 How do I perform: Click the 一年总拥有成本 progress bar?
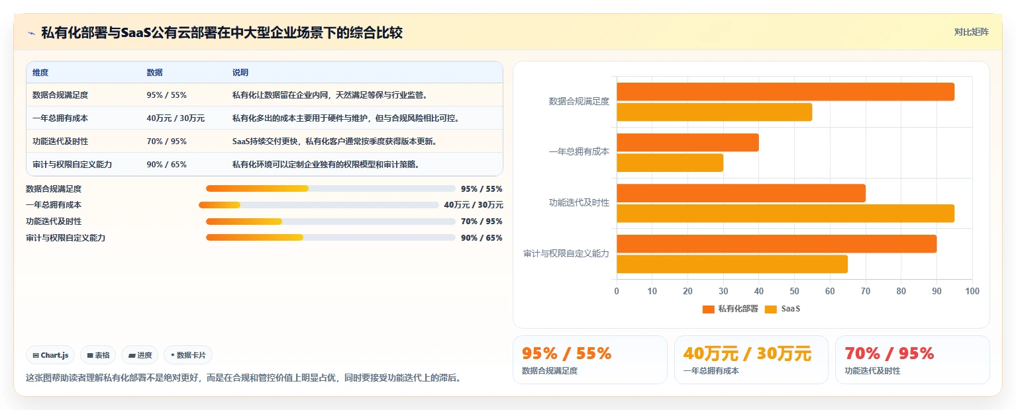point(319,205)
